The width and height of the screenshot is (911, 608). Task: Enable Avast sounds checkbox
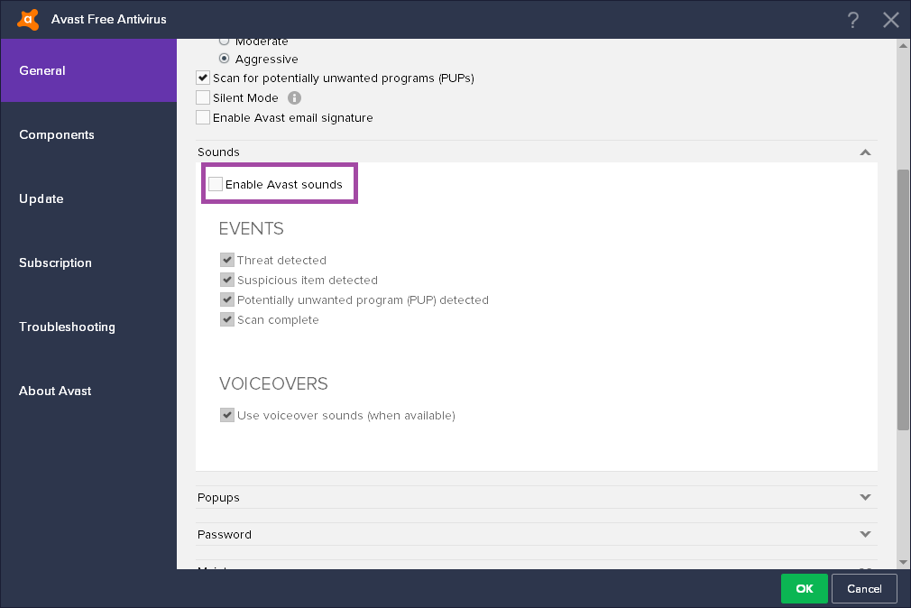[216, 184]
